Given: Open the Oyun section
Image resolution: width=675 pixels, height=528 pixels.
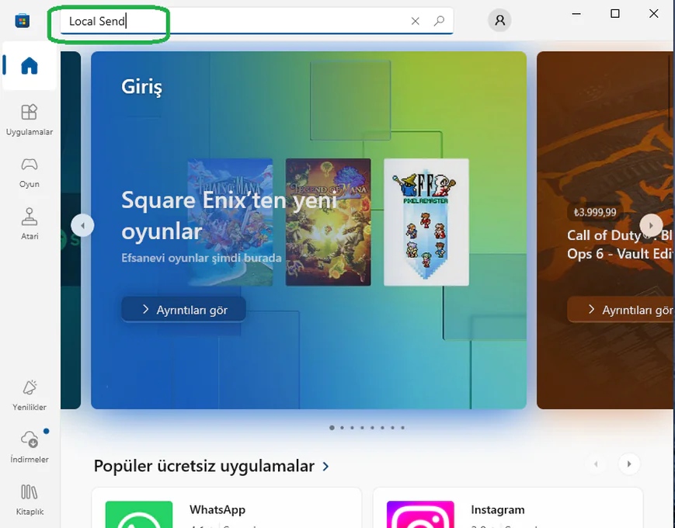Looking at the screenshot, I should 30,172.
